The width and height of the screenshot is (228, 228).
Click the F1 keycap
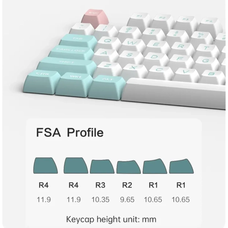139,20
